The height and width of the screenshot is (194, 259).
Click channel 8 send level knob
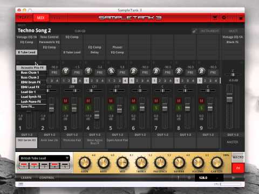(x=179, y=71)
